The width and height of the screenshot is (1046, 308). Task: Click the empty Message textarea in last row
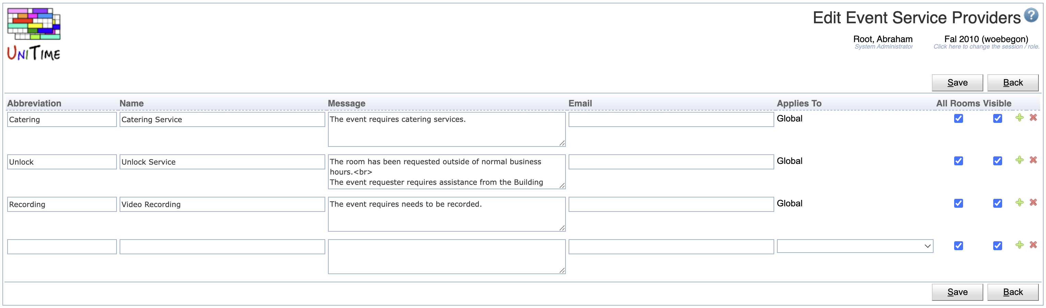click(447, 257)
